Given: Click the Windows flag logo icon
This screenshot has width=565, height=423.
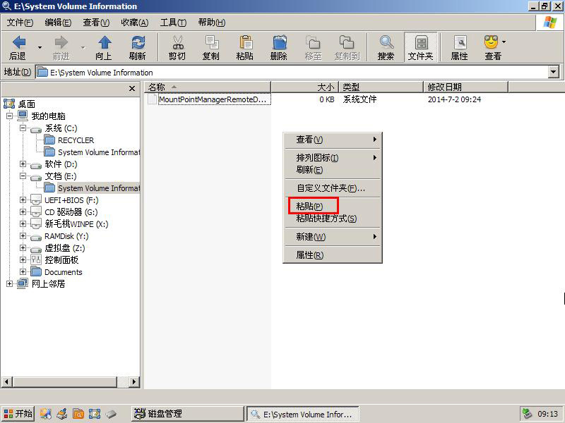Looking at the screenshot, I should (x=550, y=23).
